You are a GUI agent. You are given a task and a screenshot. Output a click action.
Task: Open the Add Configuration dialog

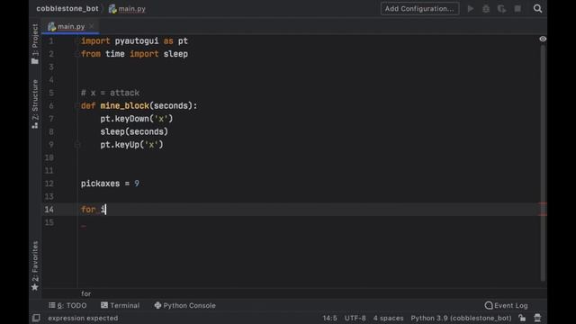(x=419, y=9)
